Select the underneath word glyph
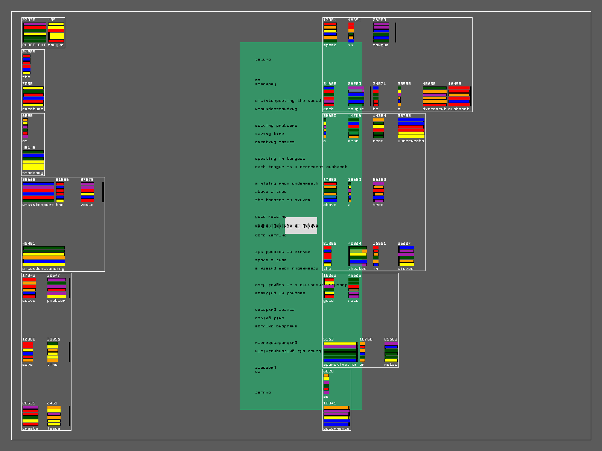This screenshot has width=602, height=451. click(x=411, y=128)
